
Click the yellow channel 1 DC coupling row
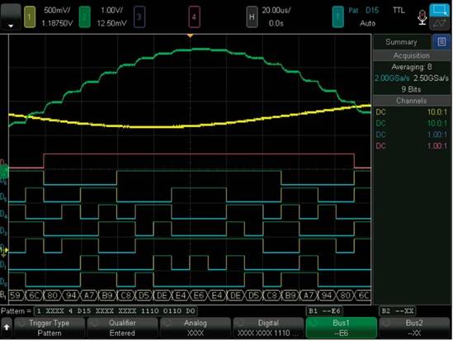[412, 111]
